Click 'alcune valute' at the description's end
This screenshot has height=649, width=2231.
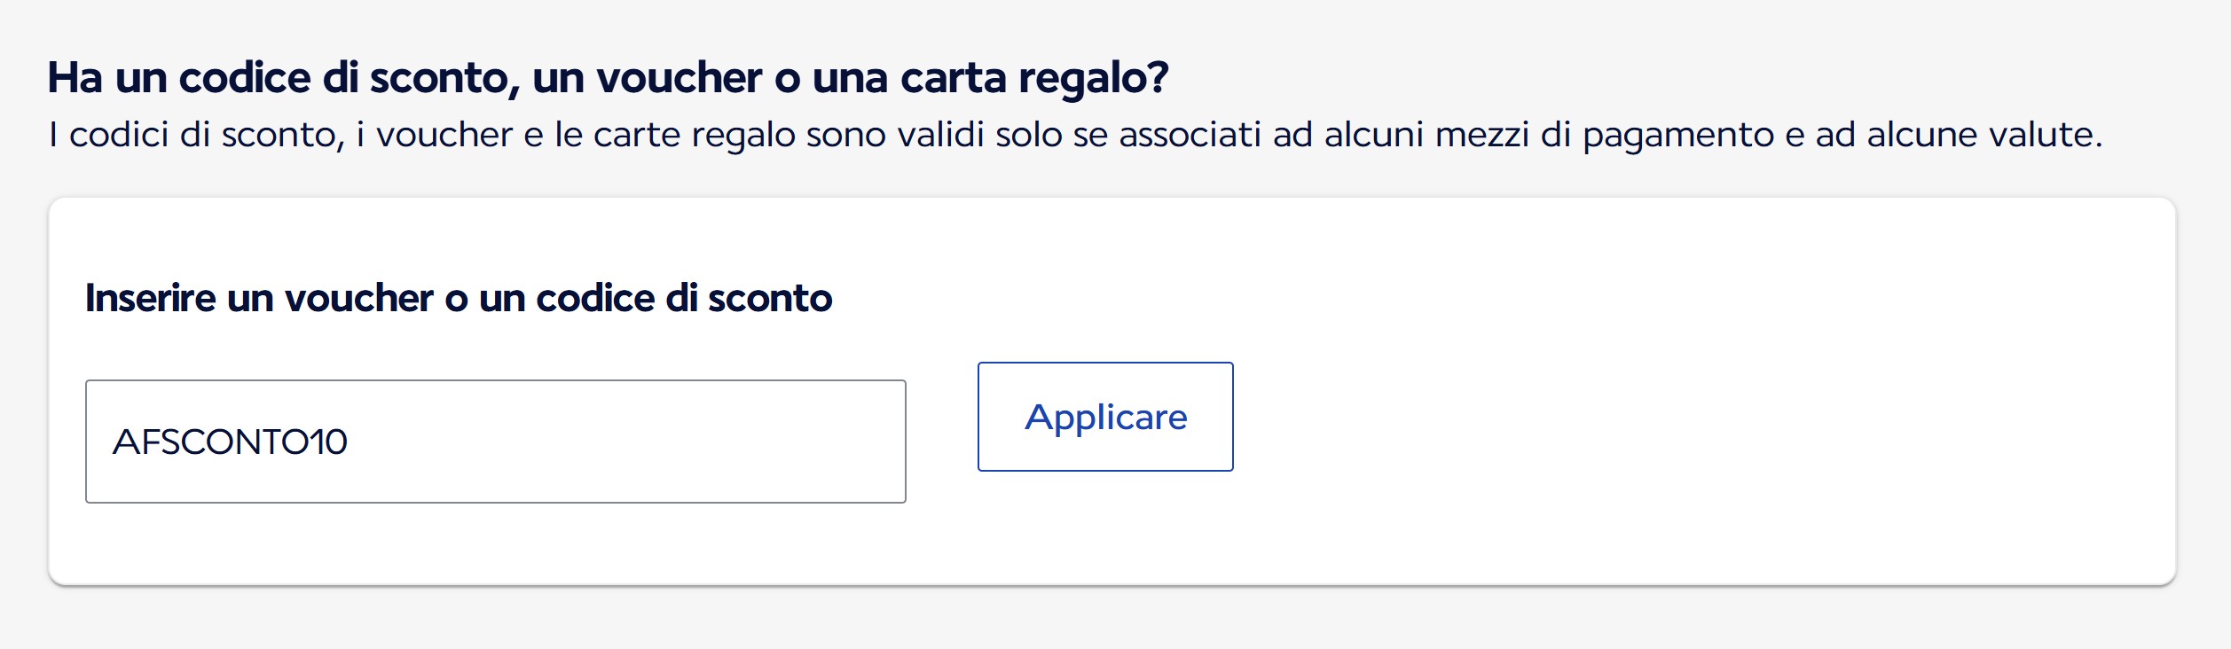[x=1984, y=135]
